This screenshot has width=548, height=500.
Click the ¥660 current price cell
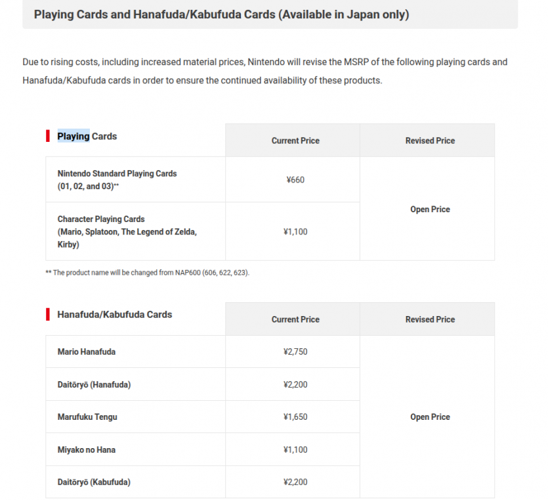(295, 180)
